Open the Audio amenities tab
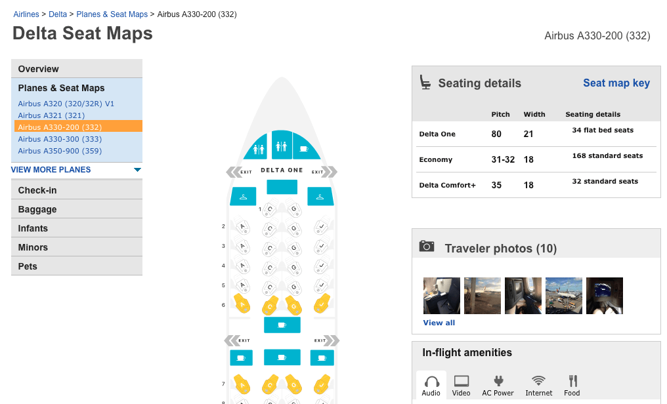667x404 pixels. point(431,385)
